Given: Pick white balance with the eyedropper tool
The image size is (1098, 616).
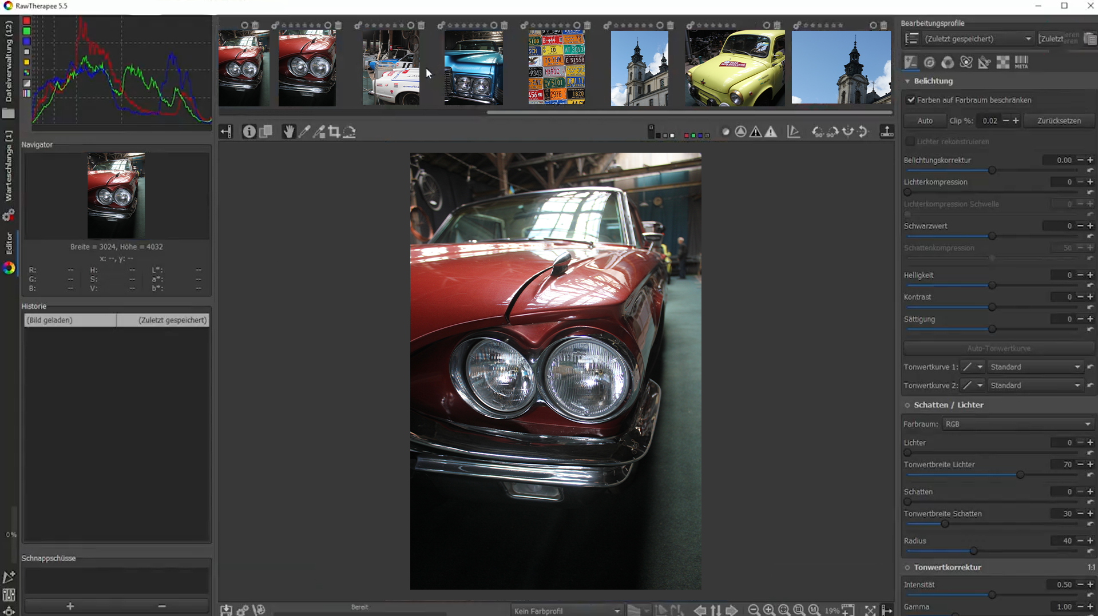Looking at the screenshot, I should coord(304,132).
